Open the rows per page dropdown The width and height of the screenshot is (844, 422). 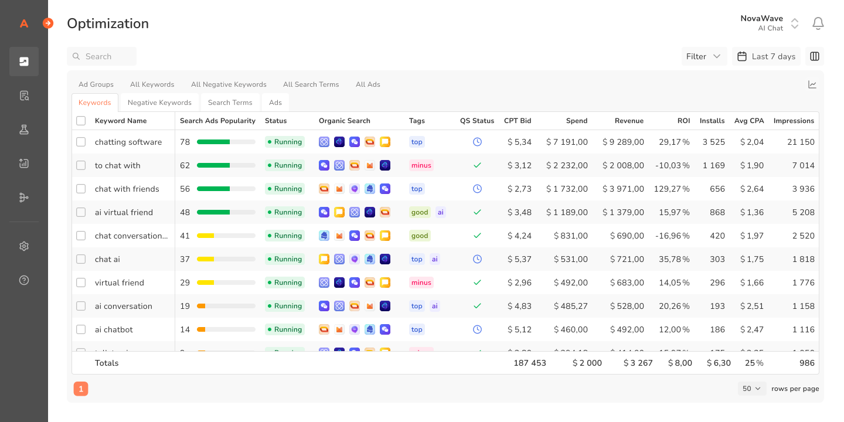[x=751, y=389]
